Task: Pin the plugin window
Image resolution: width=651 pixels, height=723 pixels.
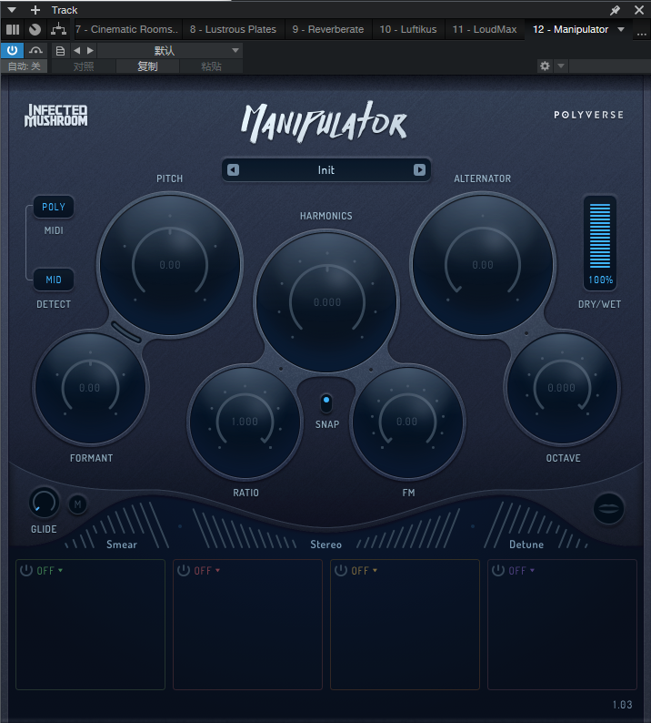Action: pyautogui.click(x=615, y=10)
